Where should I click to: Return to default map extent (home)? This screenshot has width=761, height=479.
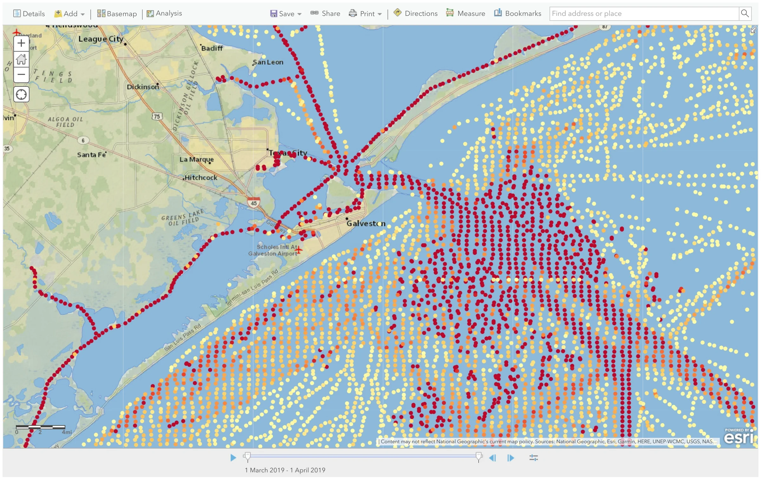point(21,59)
